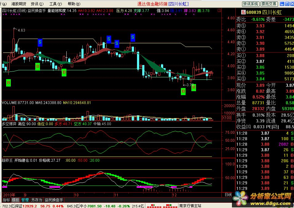Click the 多空博弈 indicator title
This screenshot has height=208, width=294.
tap(9, 124)
